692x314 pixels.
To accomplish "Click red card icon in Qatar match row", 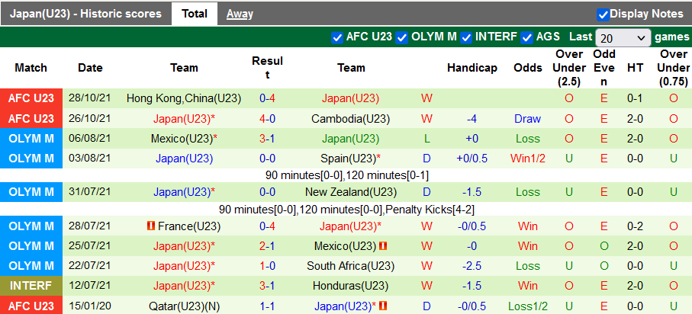I will point(385,306).
